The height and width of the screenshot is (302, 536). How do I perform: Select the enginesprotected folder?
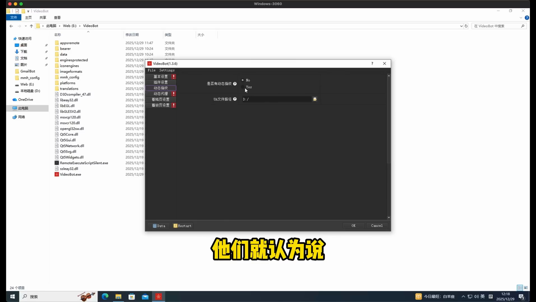click(74, 60)
